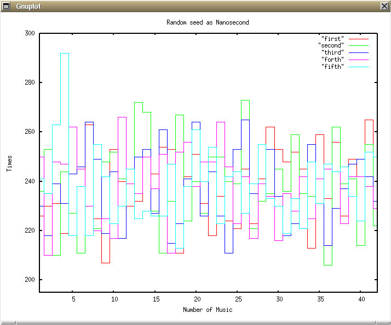This screenshot has width=391, height=325.
Task: Click the horizontal scrollbar at the window bottom
Action: tap(196, 323)
